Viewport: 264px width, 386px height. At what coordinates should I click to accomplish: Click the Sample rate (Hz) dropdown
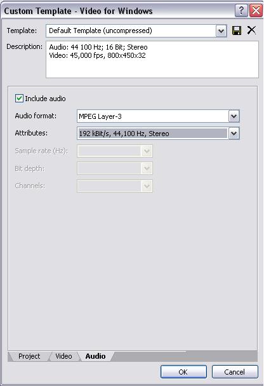pyautogui.click(x=114, y=151)
